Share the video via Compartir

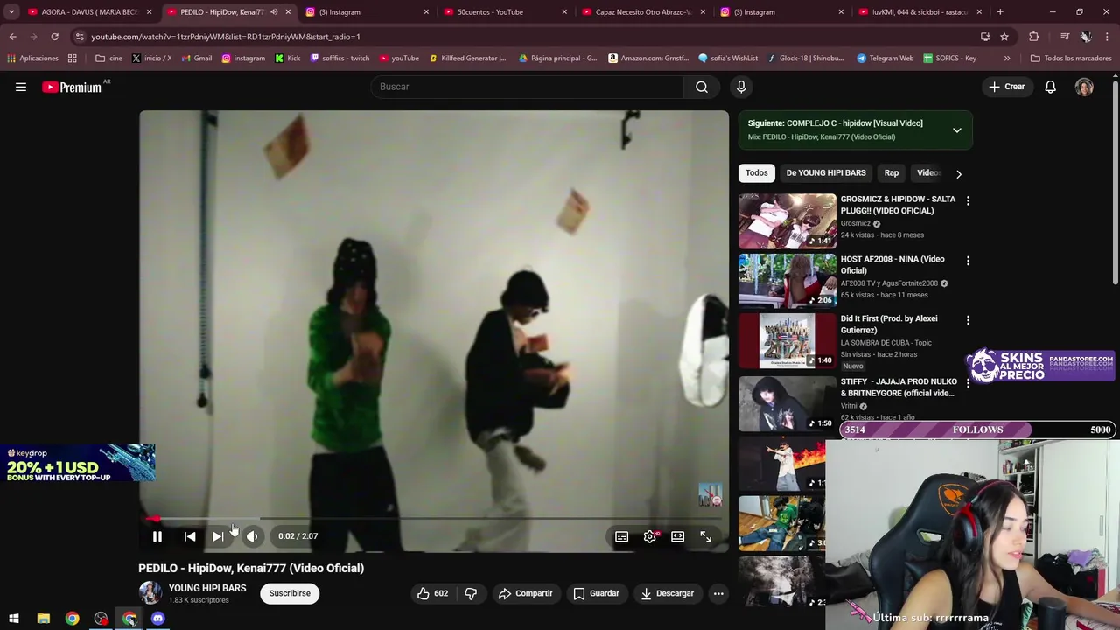526,593
